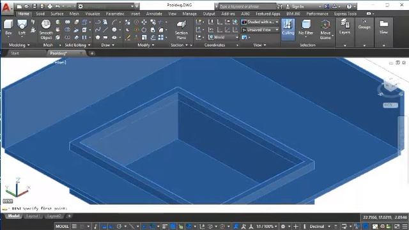
Task: Select the Box solid tool
Action: click(x=8, y=27)
